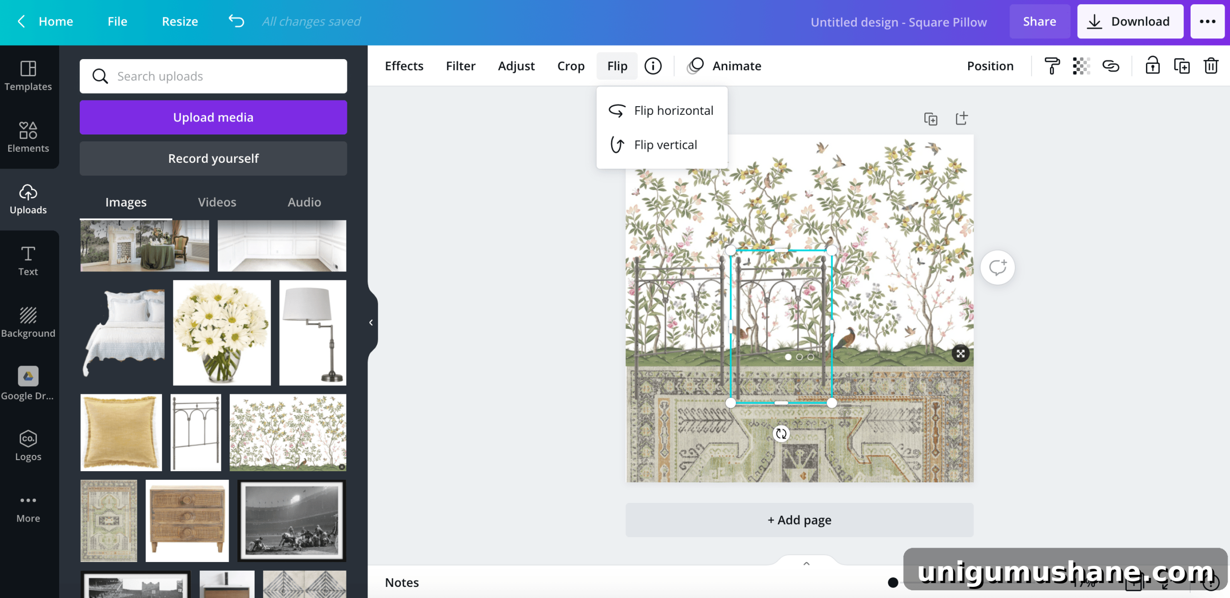The width and height of the screenshot is (1230, 598).
Task: Click the add page icon above canvas
Action: tap(961, 119)
